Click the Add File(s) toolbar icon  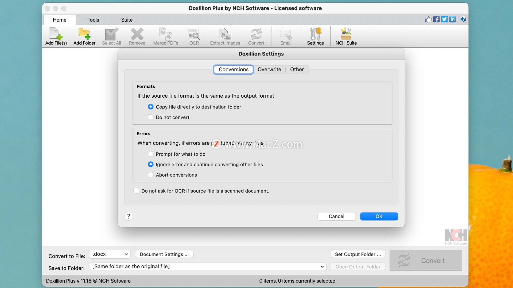(56, 36)
